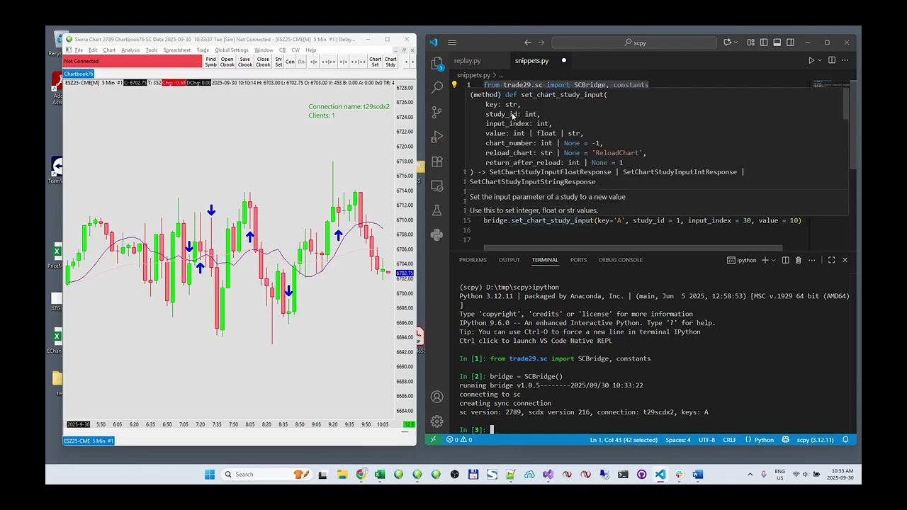The image size is (907, 510).
Task: Open Manage gear icon in VS Code
Action: 437,421
